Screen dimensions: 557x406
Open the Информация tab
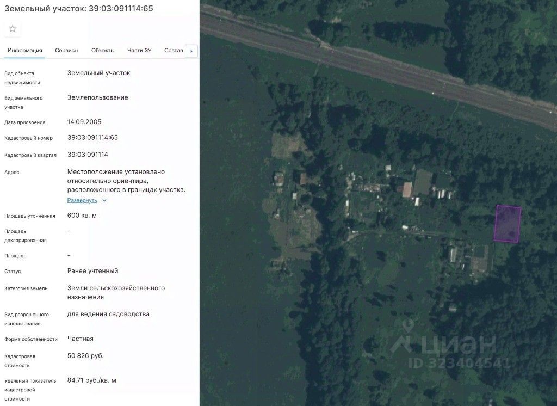25,51
